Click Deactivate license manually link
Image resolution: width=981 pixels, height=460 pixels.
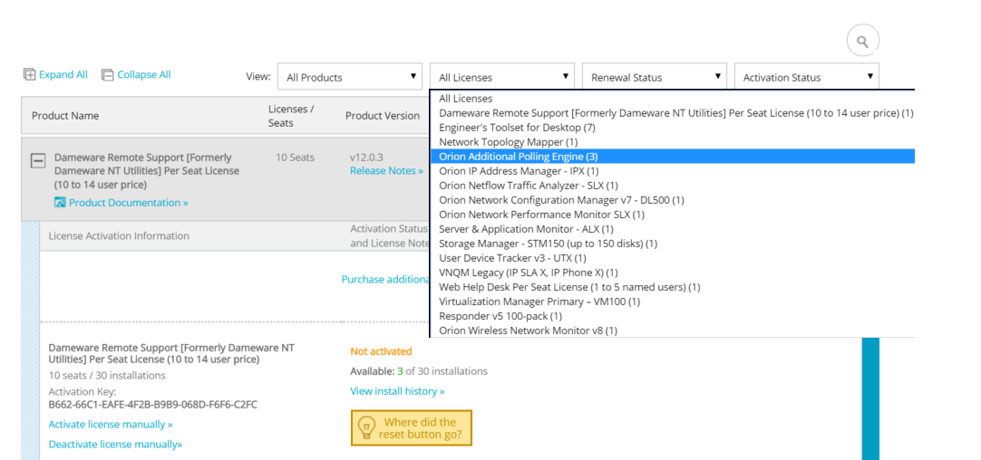(115, 445)
